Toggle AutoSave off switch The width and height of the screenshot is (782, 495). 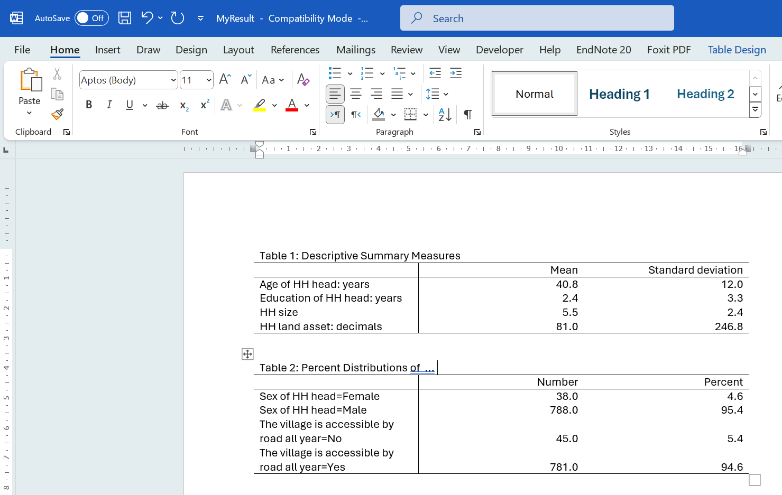pyautogui.click(x=91, y=17)
